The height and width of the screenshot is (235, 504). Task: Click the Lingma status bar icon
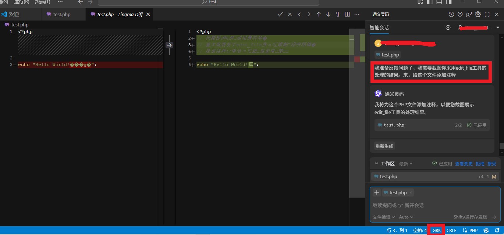click(486, 231)
